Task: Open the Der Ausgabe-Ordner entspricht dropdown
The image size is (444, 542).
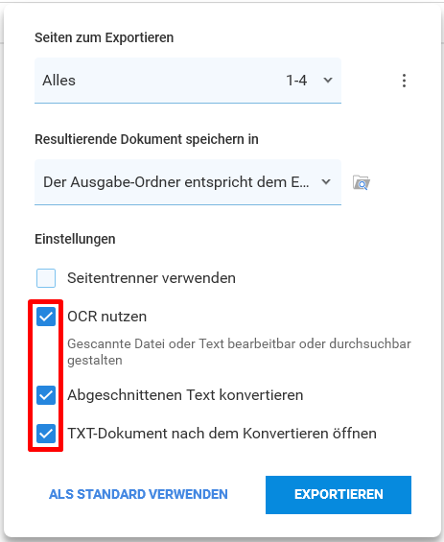Action: [188, 182]
